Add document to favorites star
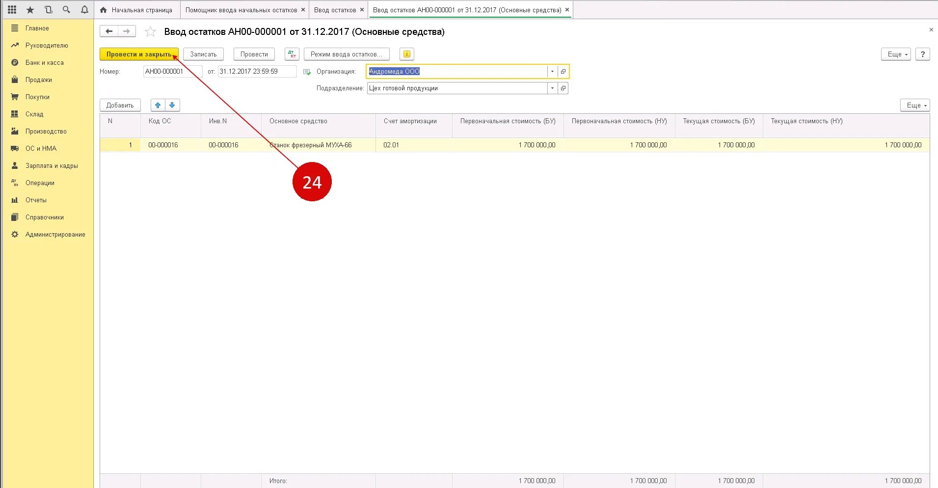The image size is (938, 488). [x=150, y=32]
